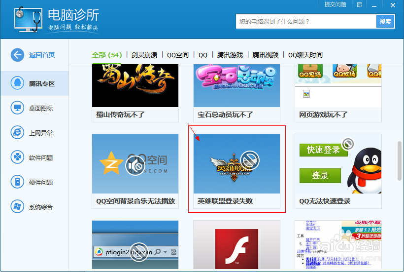Switch to the QQ聊天时间 tab
404x272 pixels.
[305, 55]
